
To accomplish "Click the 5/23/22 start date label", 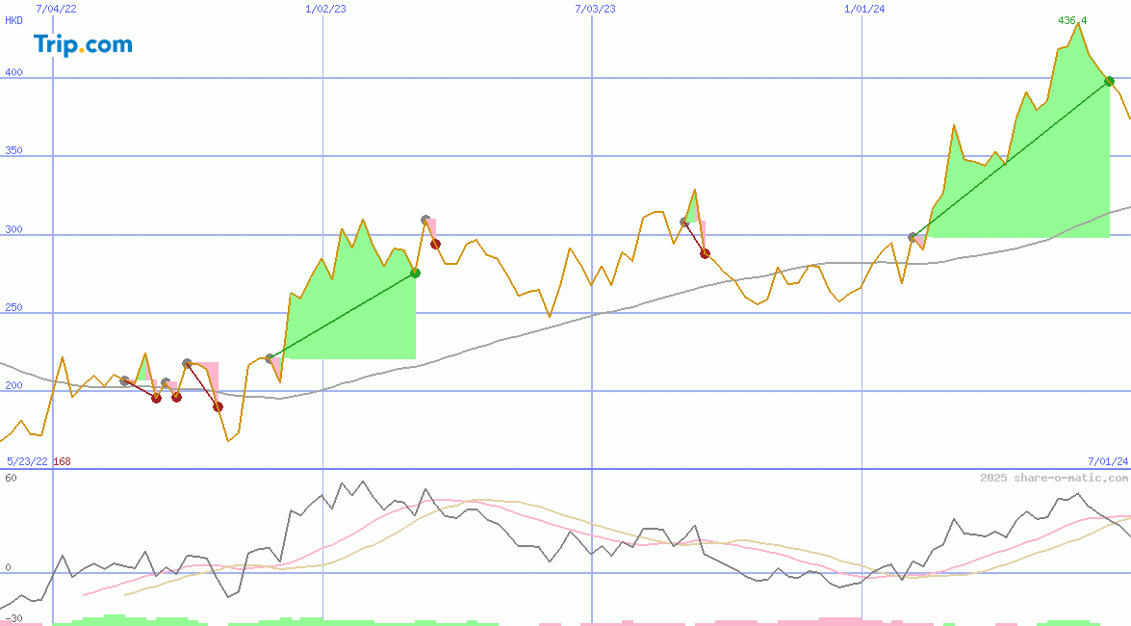I will coord(27,461).
